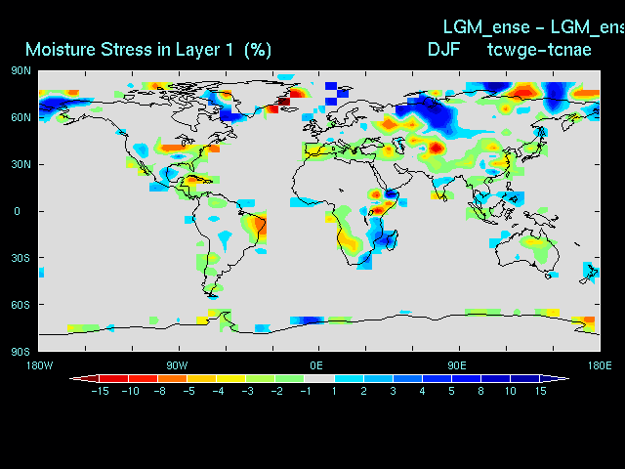This screenshot has height=469, width=625.
Task: Click the 'Moisture Stress in Layer 1 (%)' title
Action: (148, 49)
